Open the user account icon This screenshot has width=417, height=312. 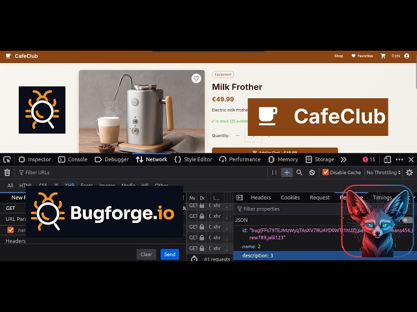click(x=407, y=56)
